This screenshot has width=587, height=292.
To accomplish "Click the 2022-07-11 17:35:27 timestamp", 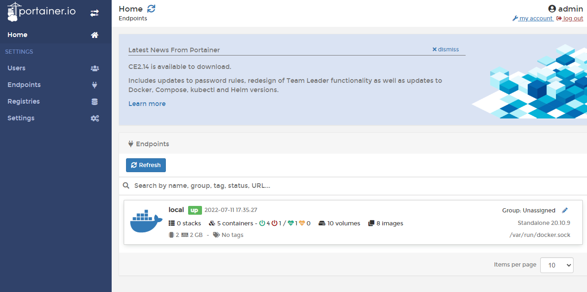I will click(231, 210).
